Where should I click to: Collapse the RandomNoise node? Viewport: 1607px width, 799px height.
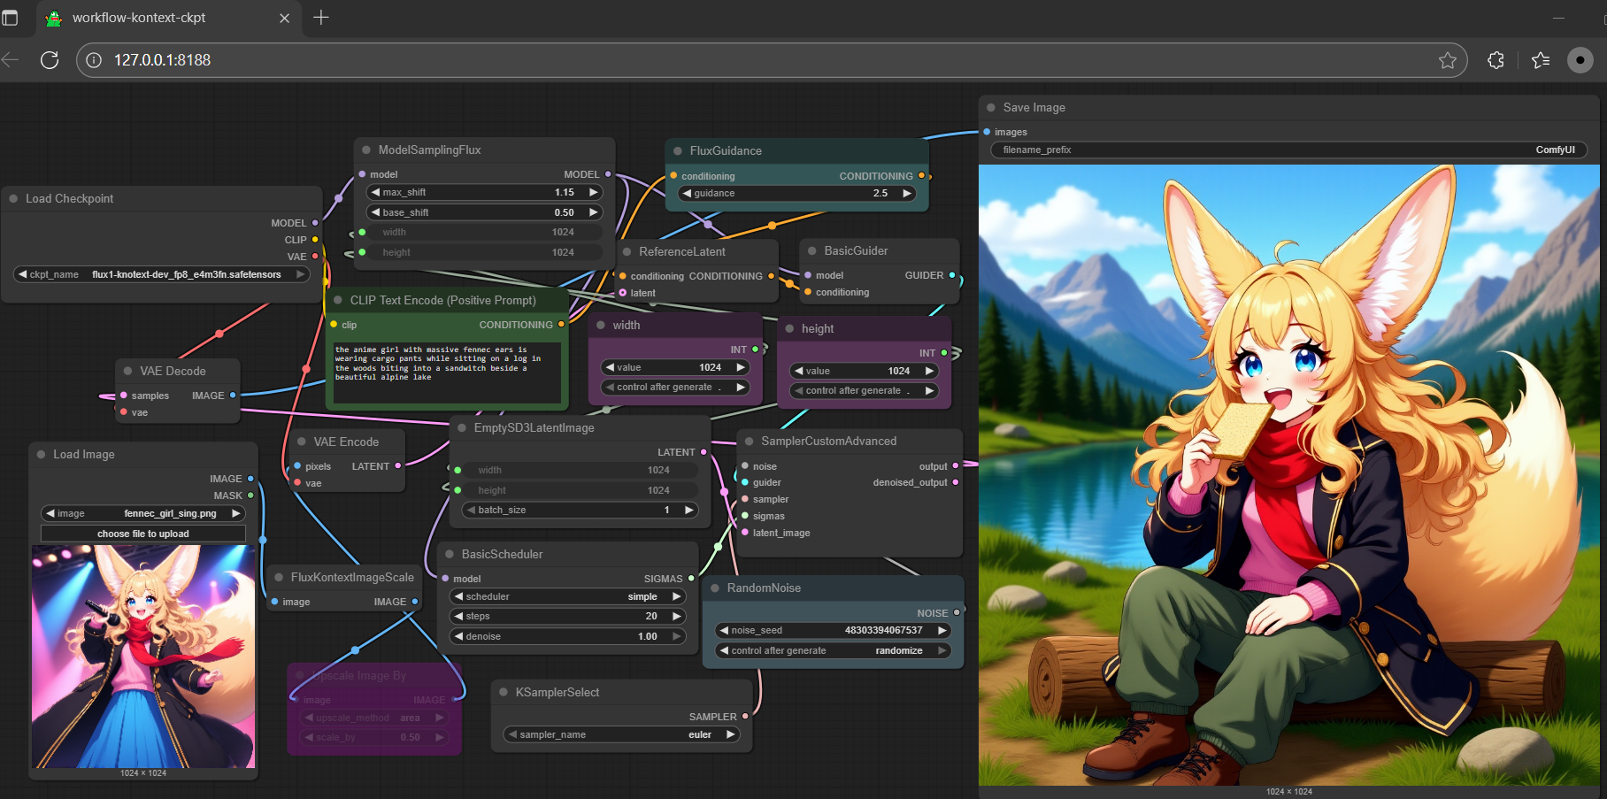[715, 588]
